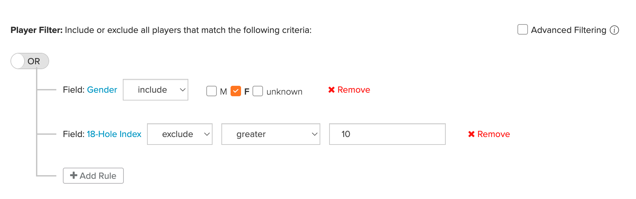Image resolution: width=636 pixels, height=199 pixels.
Task: Expand the greater comparison dropdown
Action: (271, 134)
